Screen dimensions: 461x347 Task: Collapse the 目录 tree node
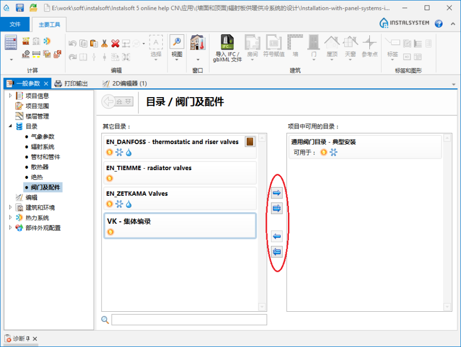(x=10, y=126)
